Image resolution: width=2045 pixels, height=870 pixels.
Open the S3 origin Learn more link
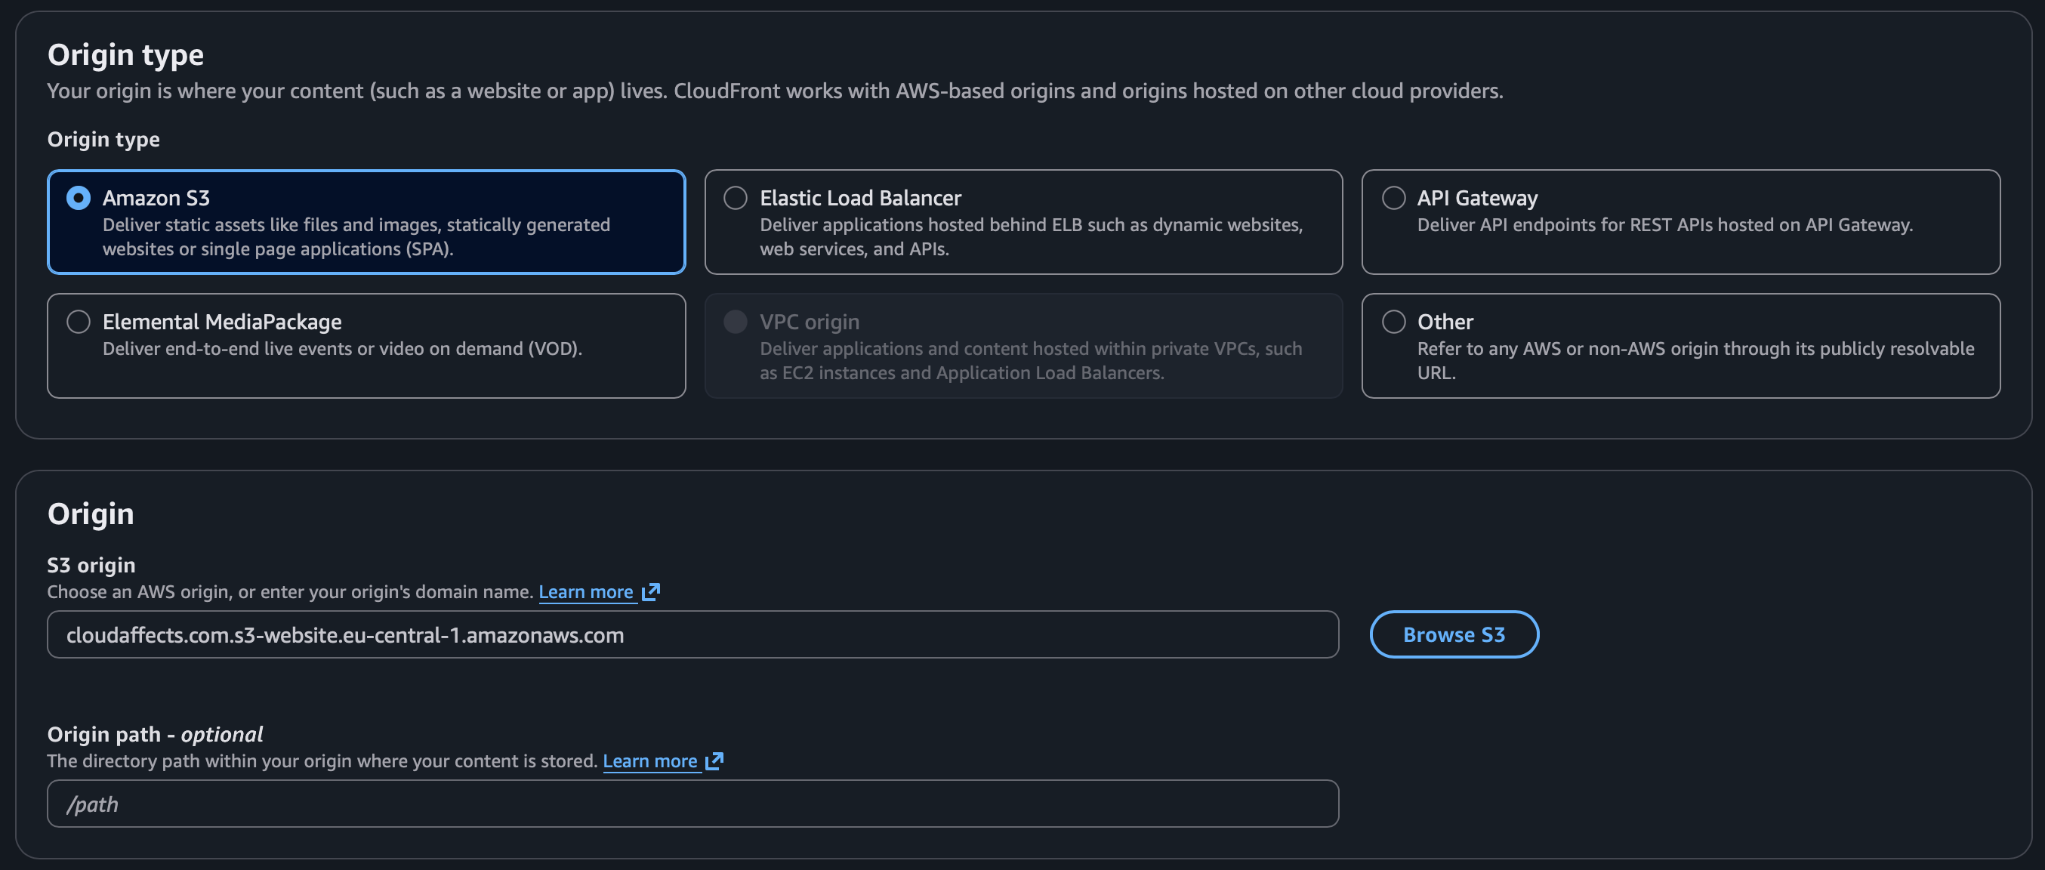pyautogui.click(x=586, y=592)
